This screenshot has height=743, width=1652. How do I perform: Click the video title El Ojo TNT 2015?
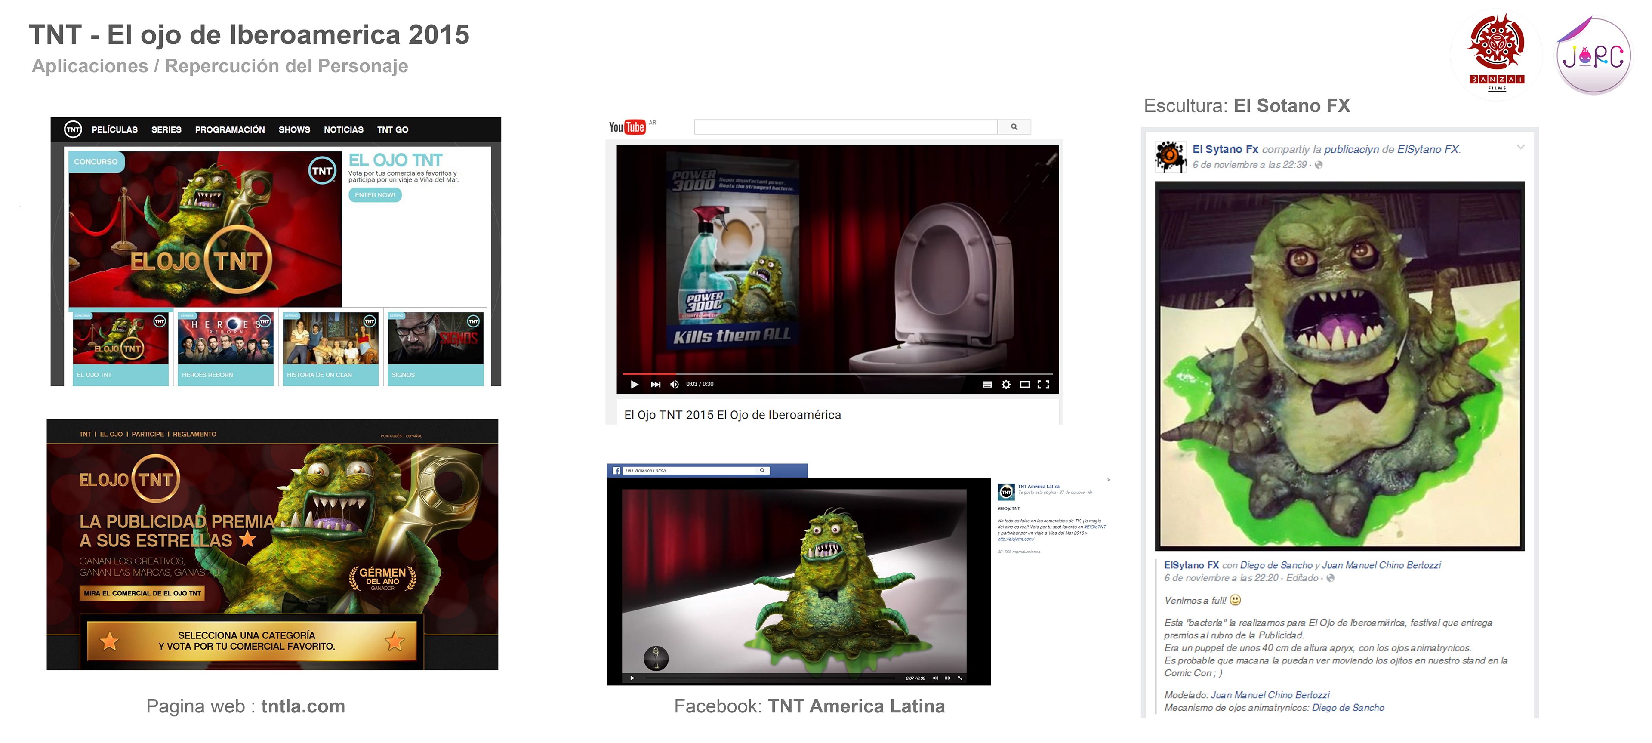pos(732,415)
